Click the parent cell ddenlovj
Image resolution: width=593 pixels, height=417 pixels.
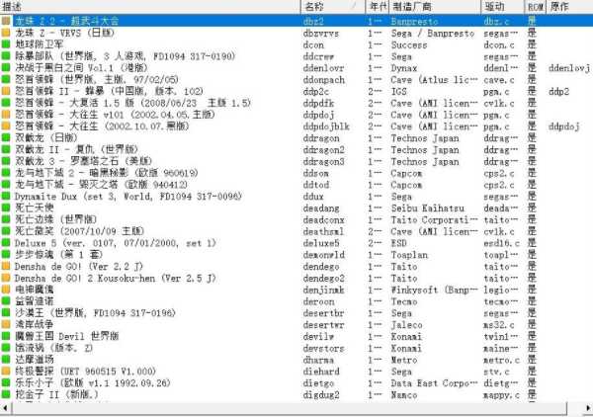click(x=569, y=68)
